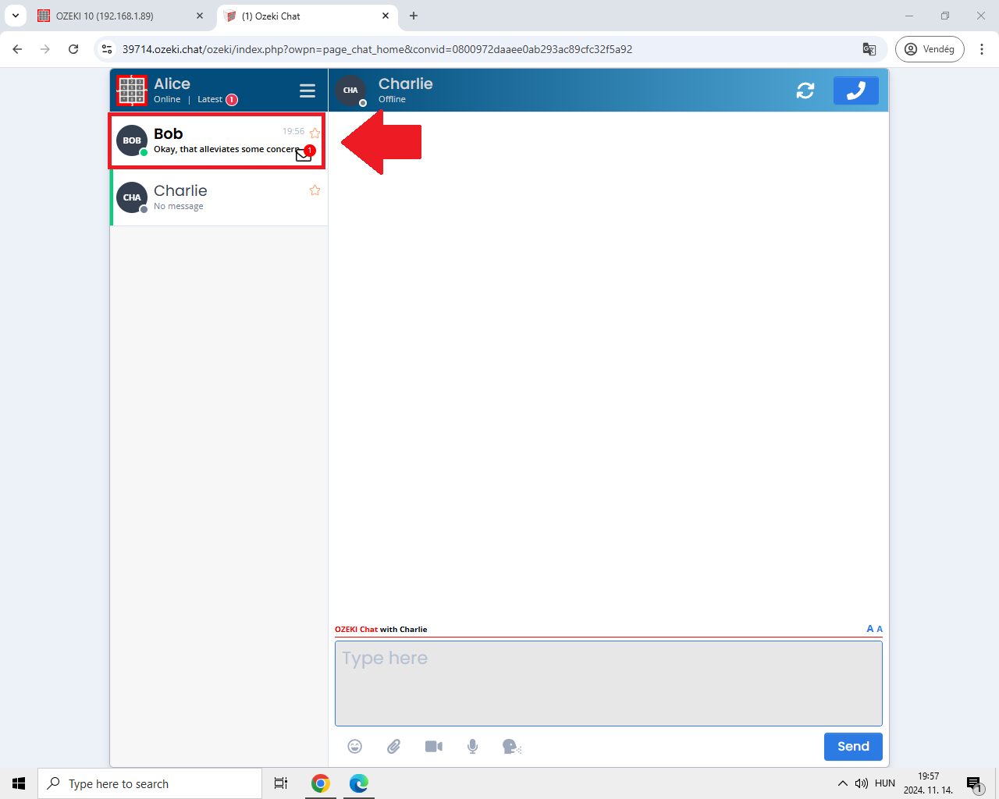The image size is (999, 799).
Task: Refresh the chat with the sync icon
Action: tap(805, 91)
